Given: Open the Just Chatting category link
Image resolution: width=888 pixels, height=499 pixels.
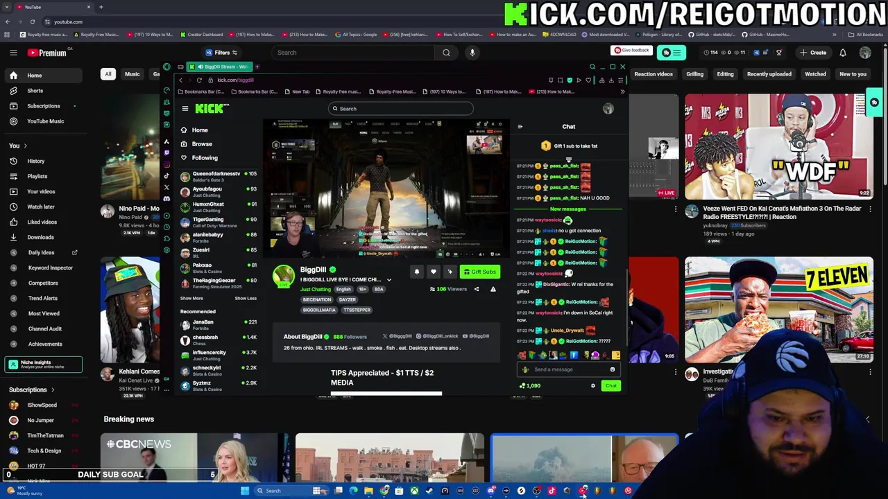Looking at the screenshot, I should (316, 289).
